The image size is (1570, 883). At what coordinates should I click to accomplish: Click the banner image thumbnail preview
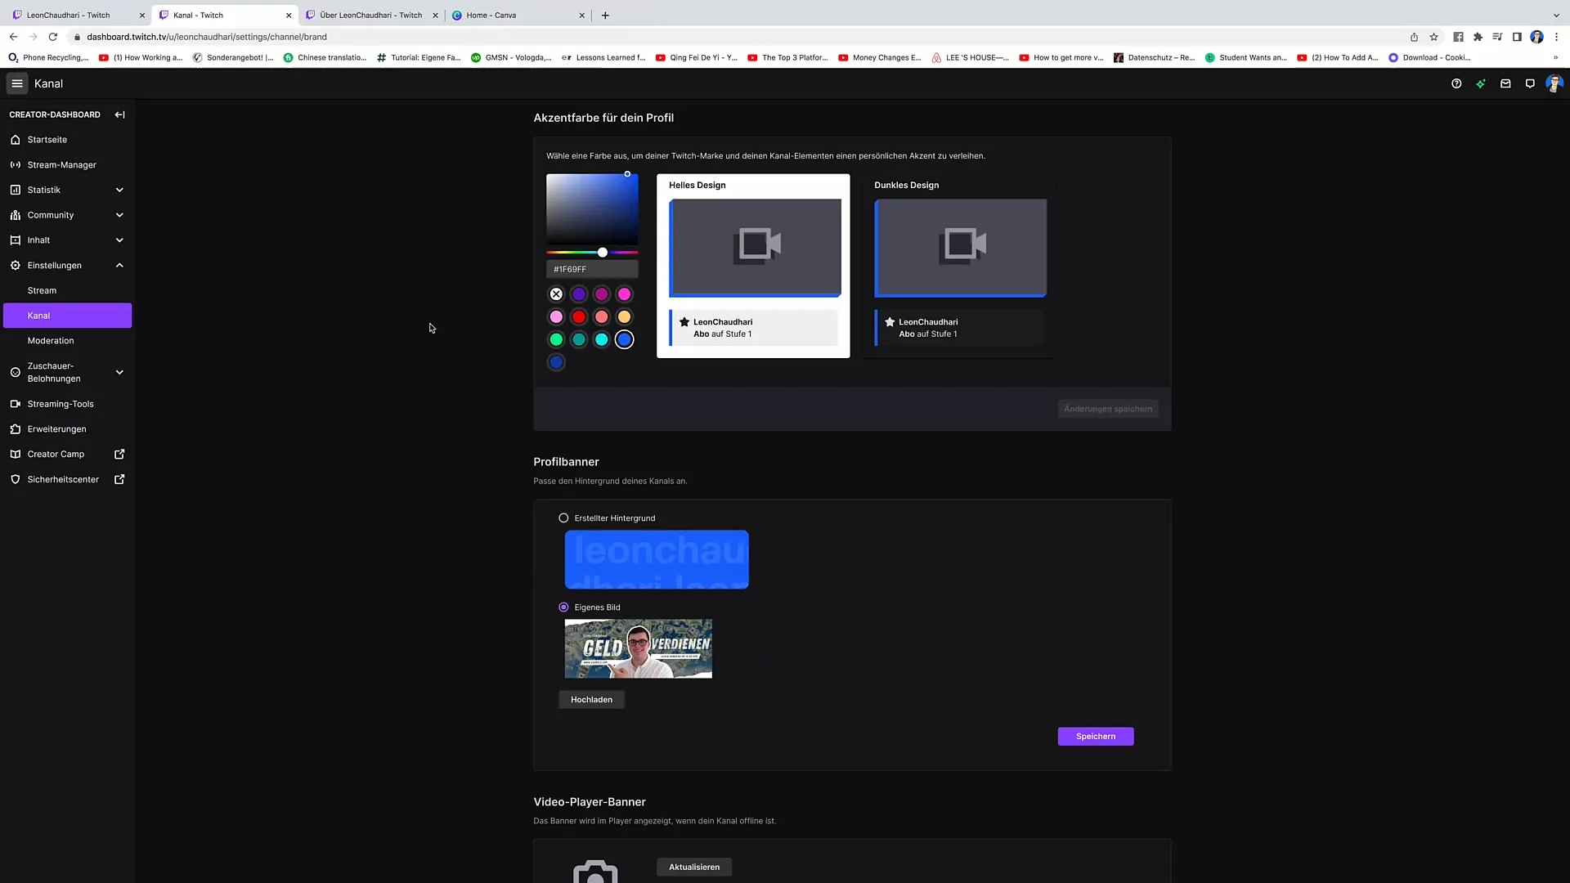(x=637, y=647)
